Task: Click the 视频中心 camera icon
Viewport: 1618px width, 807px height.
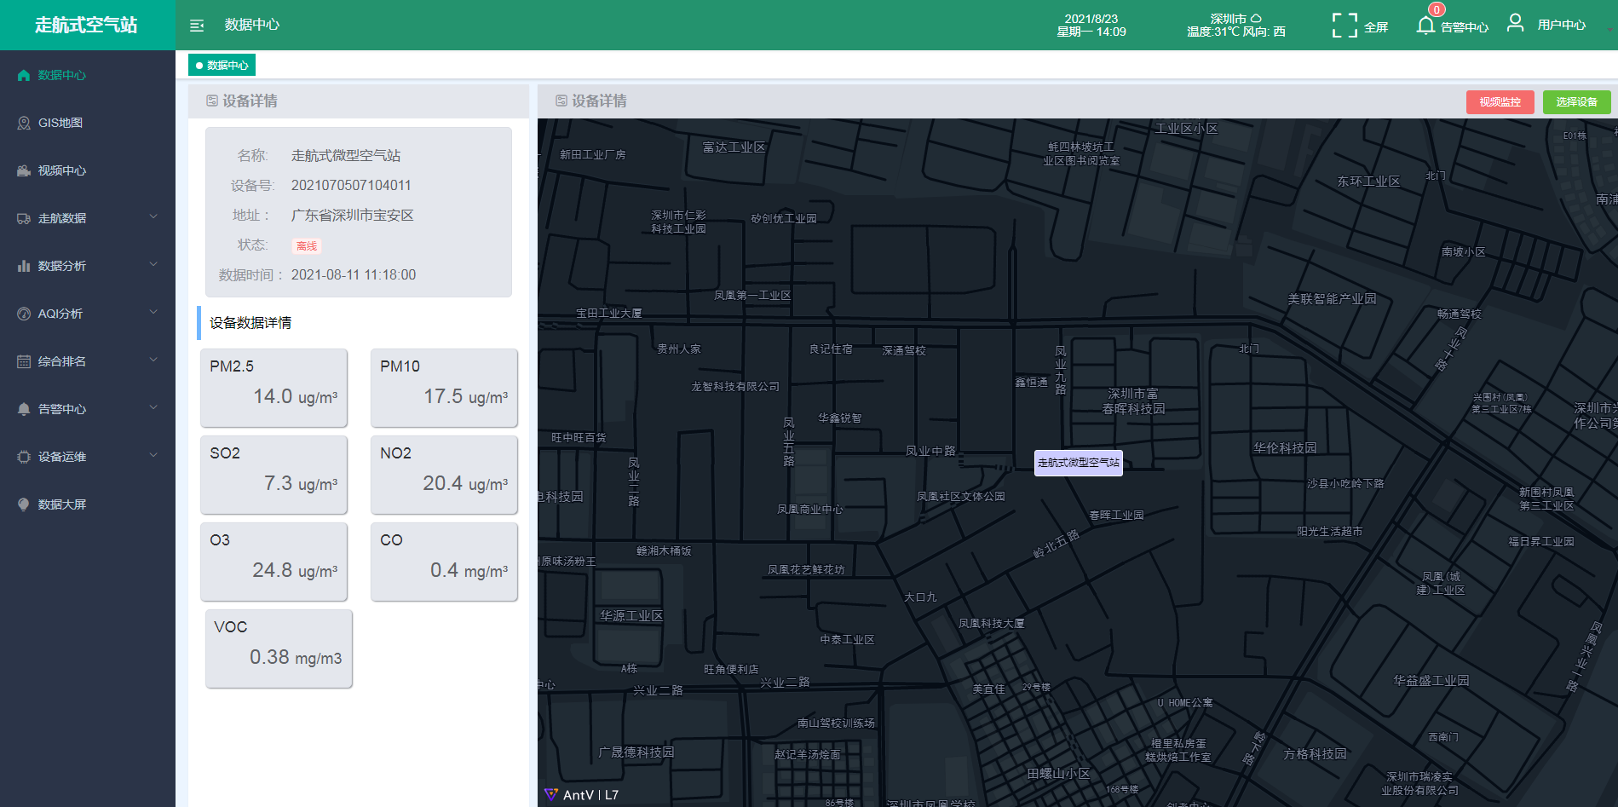Action: 24,170
